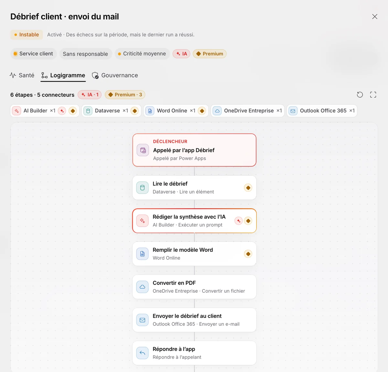Open the Convertir en PDF step
Image resolution: width=388 pixels, height=372 pixels.
click(194, 287)
